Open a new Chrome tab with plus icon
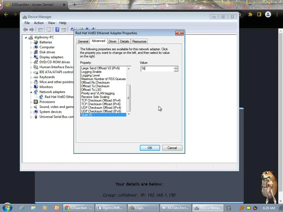Image resolution: width=283 pixels, height=212 pixels. coord(75,5)
